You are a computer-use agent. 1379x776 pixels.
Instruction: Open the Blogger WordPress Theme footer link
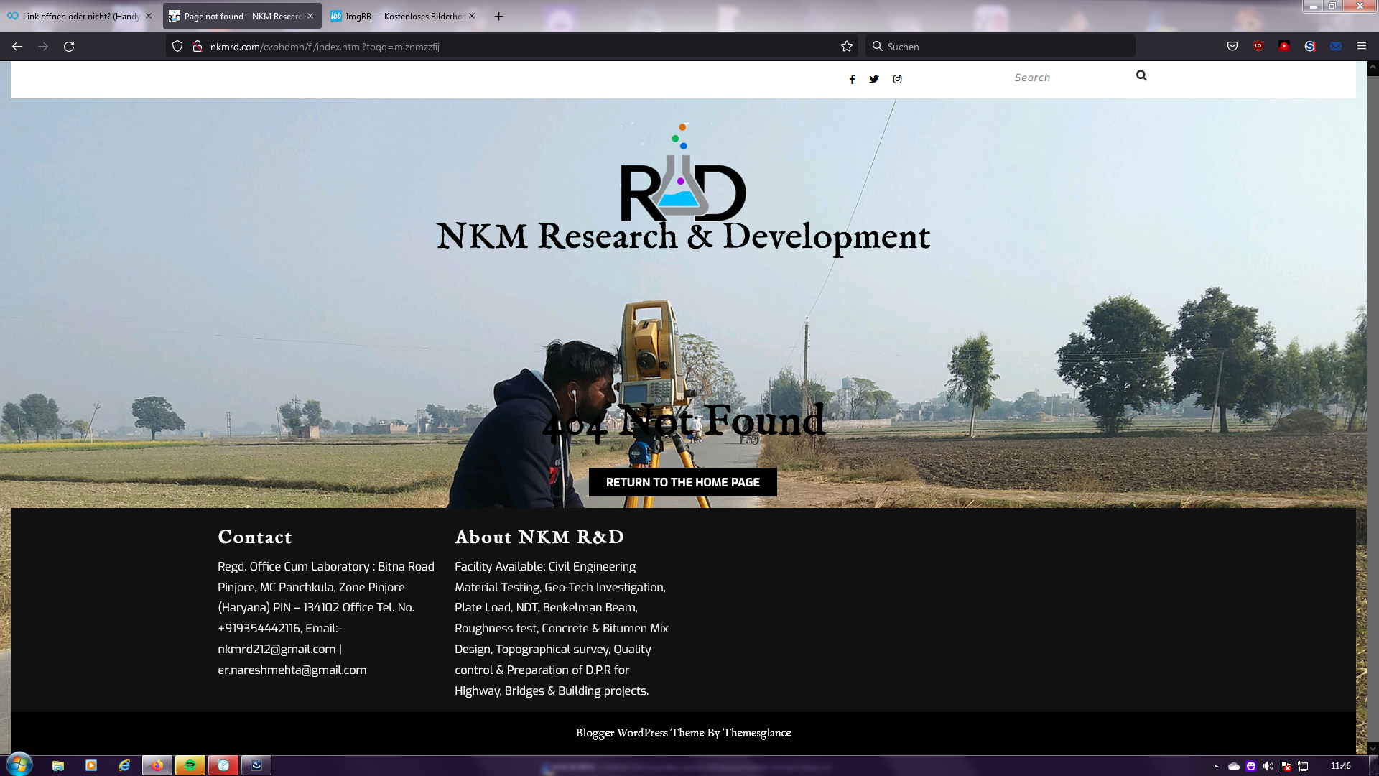click(x=683, y=733)
